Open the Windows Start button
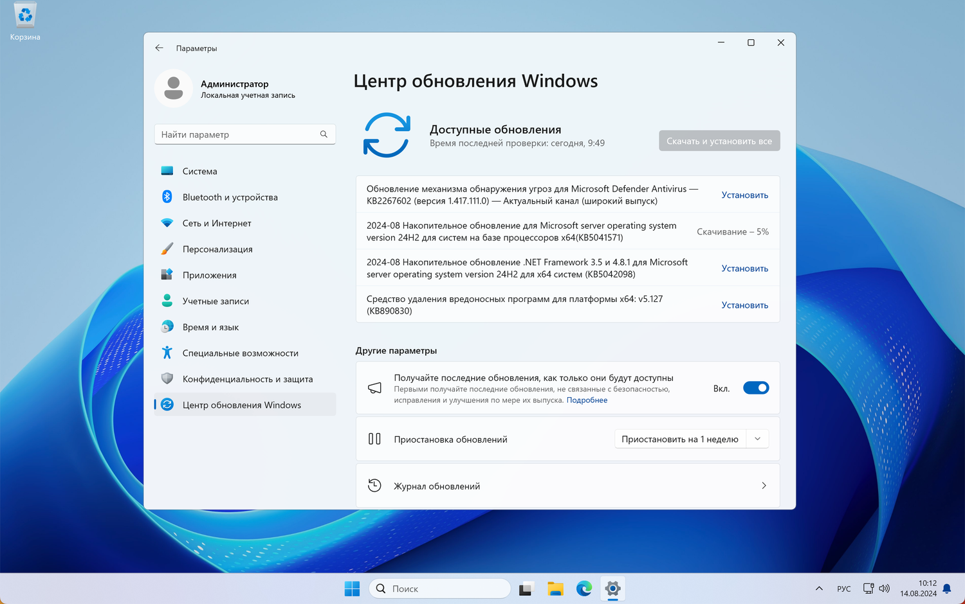The width and height of the screenshot is (965, 604). point(353,589)
